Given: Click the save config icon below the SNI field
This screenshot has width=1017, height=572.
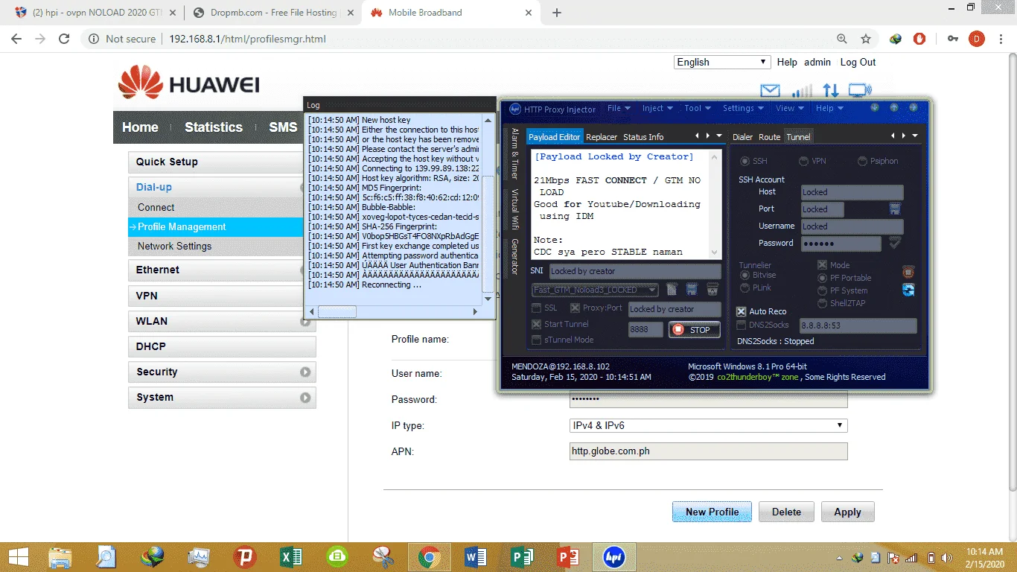Looking at the screenshot, I should tap(692, 289).
